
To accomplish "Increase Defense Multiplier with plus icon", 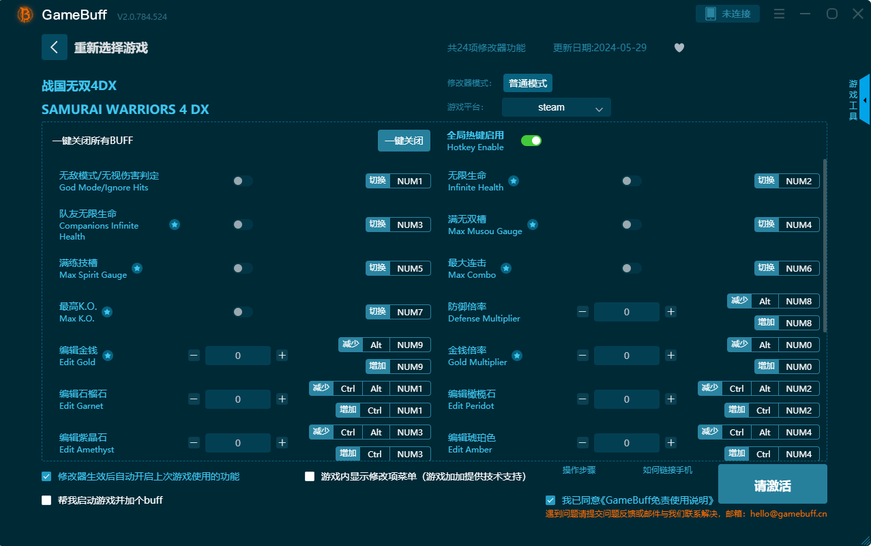I will (671, 312).
